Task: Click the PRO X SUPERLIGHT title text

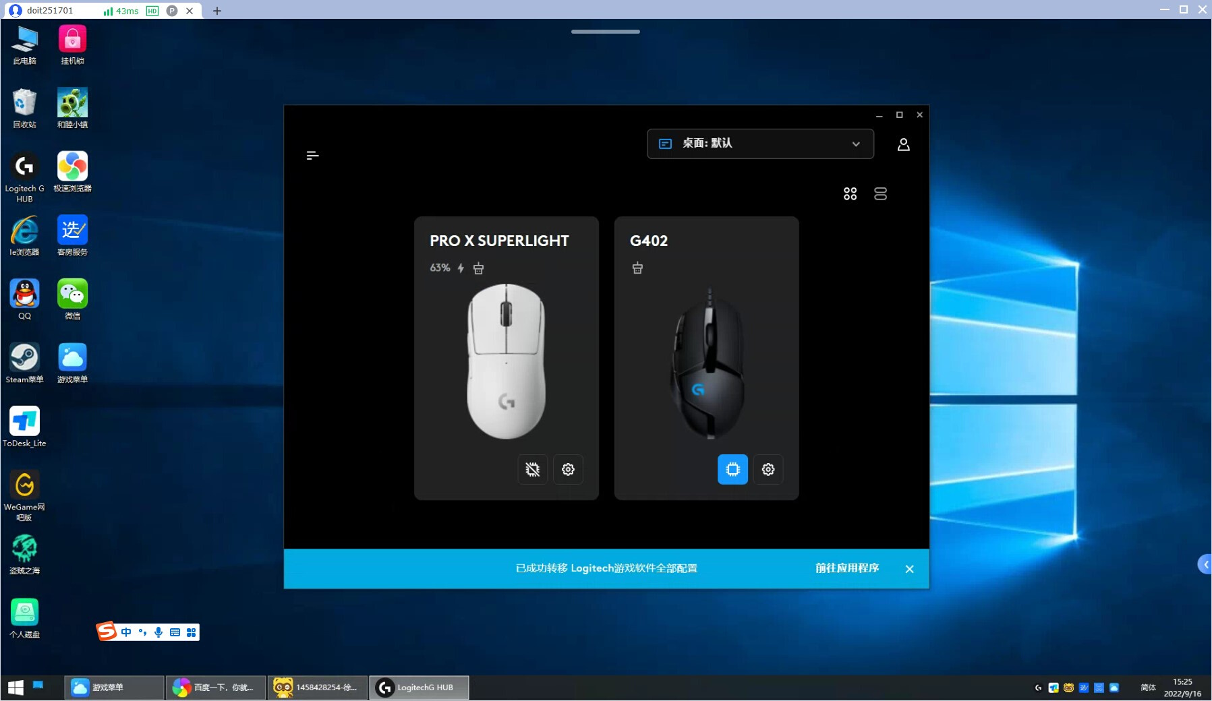Action: 499,241
